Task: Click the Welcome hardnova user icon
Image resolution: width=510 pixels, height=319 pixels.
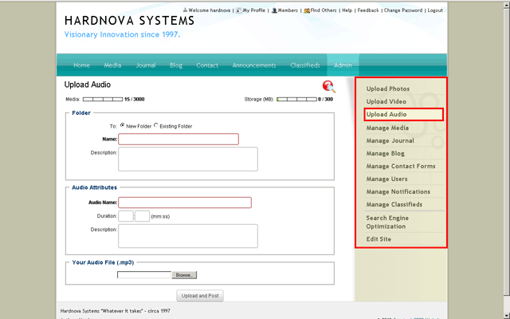Action: pyautogui.click(x=186, y=10)
